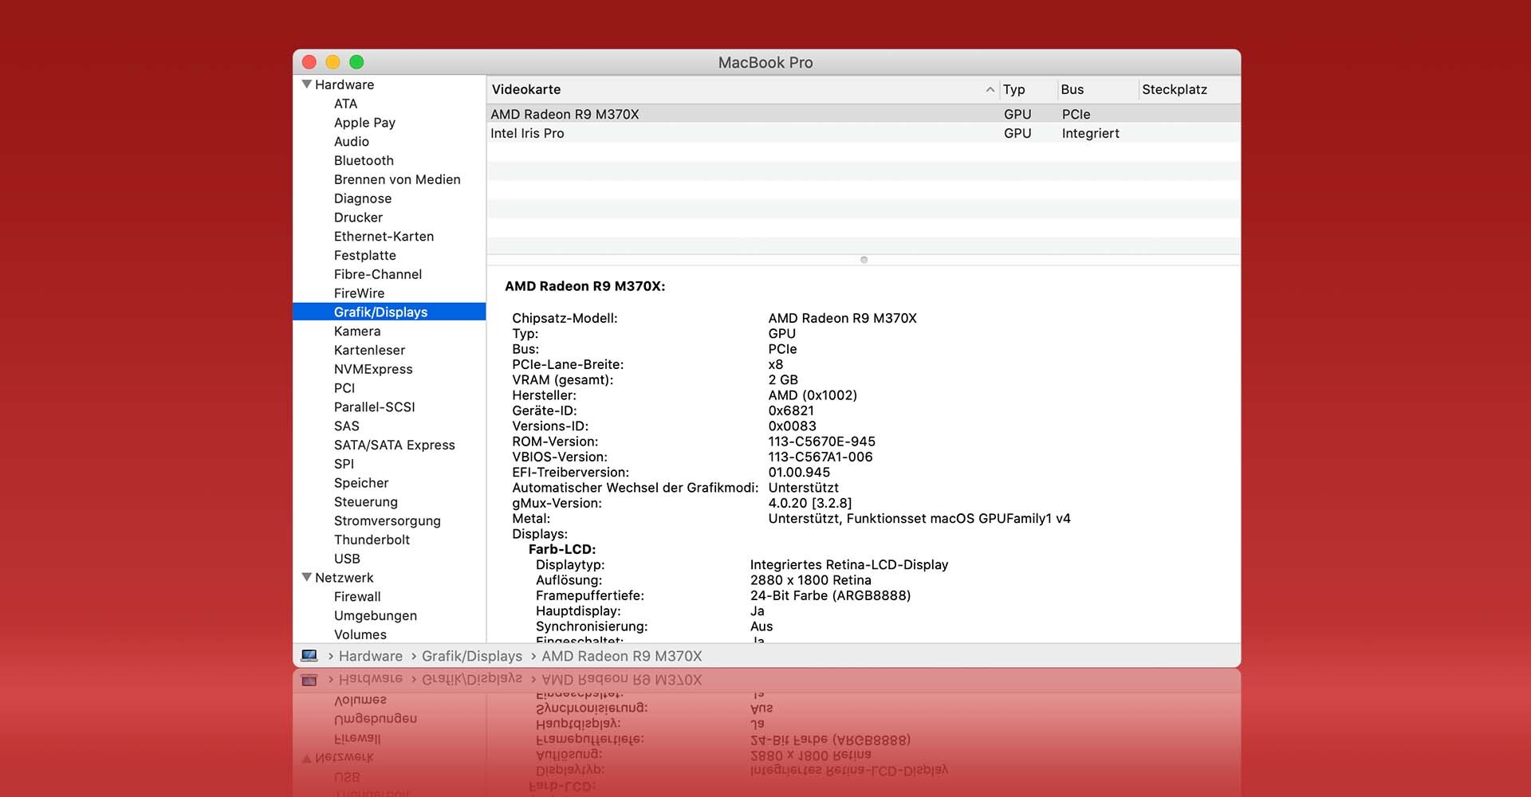This screenshot has height=797, width=1531.
Task: Select SAS in the sidebar
Action: pyautogui.click(x=346, y=426)
